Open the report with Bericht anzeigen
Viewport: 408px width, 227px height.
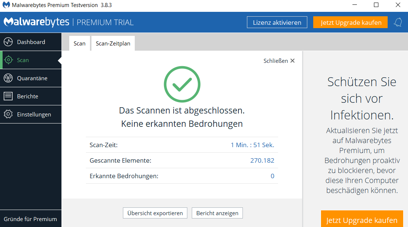217,213
